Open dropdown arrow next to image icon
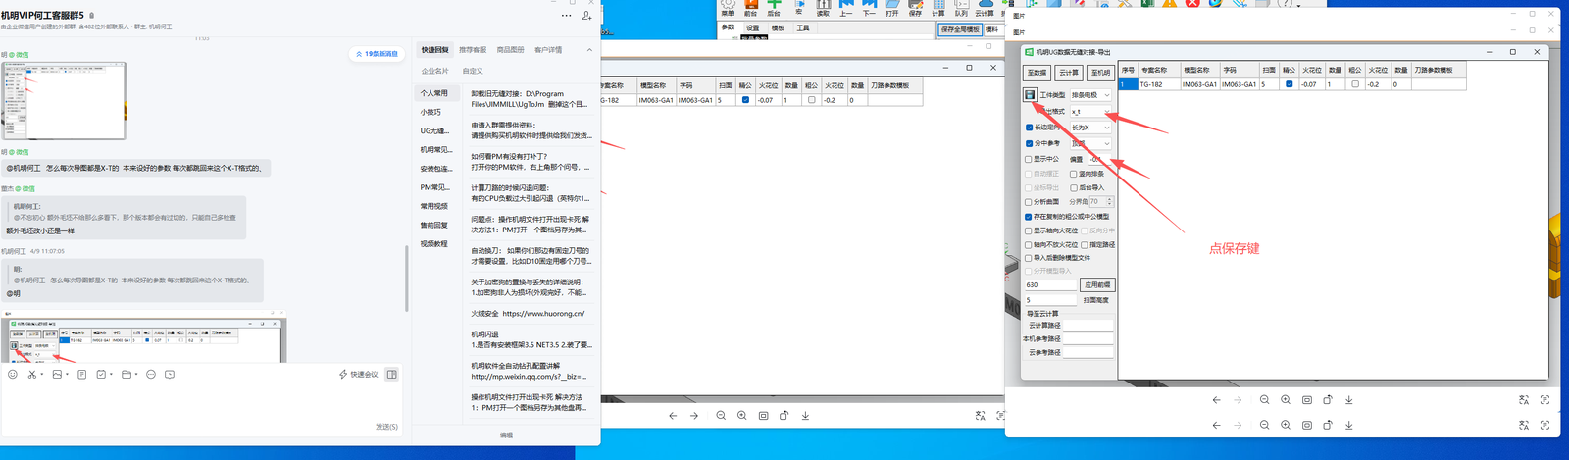 pyautogui.click(x=68, y=375)
